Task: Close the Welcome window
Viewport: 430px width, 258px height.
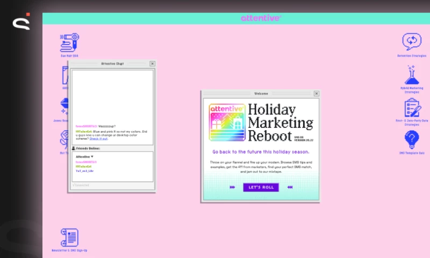Action: [x=317, y=94]
